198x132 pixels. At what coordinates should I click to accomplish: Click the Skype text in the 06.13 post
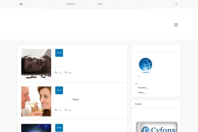click(x=76, y=100)
